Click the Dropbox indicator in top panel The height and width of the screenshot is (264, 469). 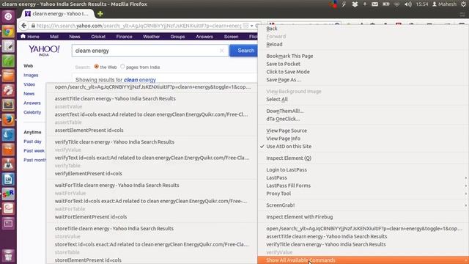click(x=355, y=4)
